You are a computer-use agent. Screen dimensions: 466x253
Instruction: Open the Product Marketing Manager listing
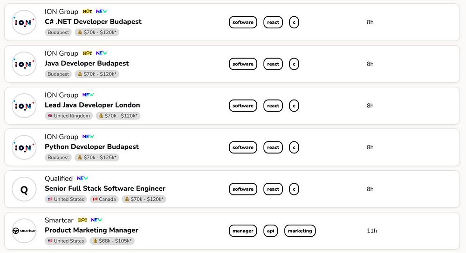tap(91, 230)
